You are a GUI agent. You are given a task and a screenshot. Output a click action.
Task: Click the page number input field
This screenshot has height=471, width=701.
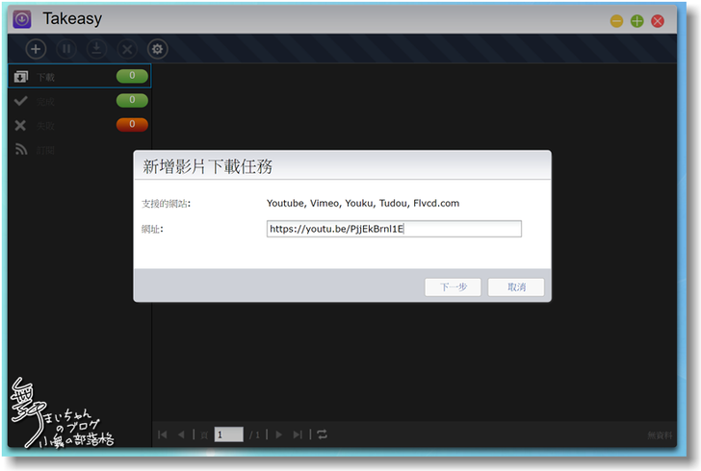(228, 434)
